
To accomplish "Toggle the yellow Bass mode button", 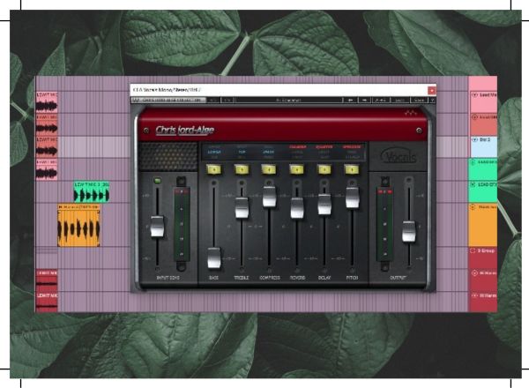I will [213, 168].
